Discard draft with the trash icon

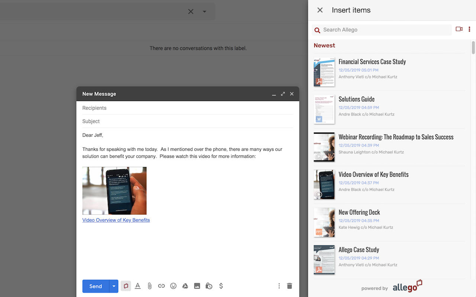click(x=290, y=286)
